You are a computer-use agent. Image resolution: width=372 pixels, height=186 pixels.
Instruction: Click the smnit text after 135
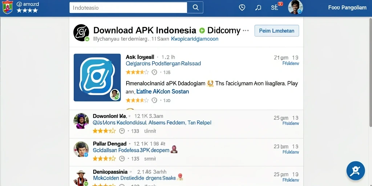[150, 159]
